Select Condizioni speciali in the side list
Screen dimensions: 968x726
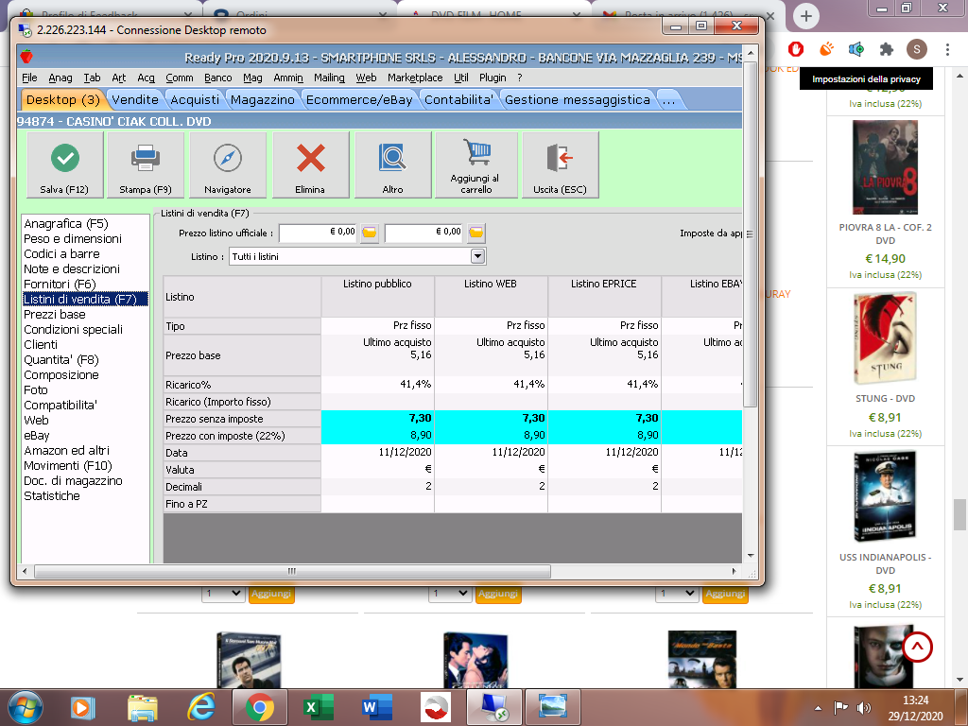(x=74, y=330)
